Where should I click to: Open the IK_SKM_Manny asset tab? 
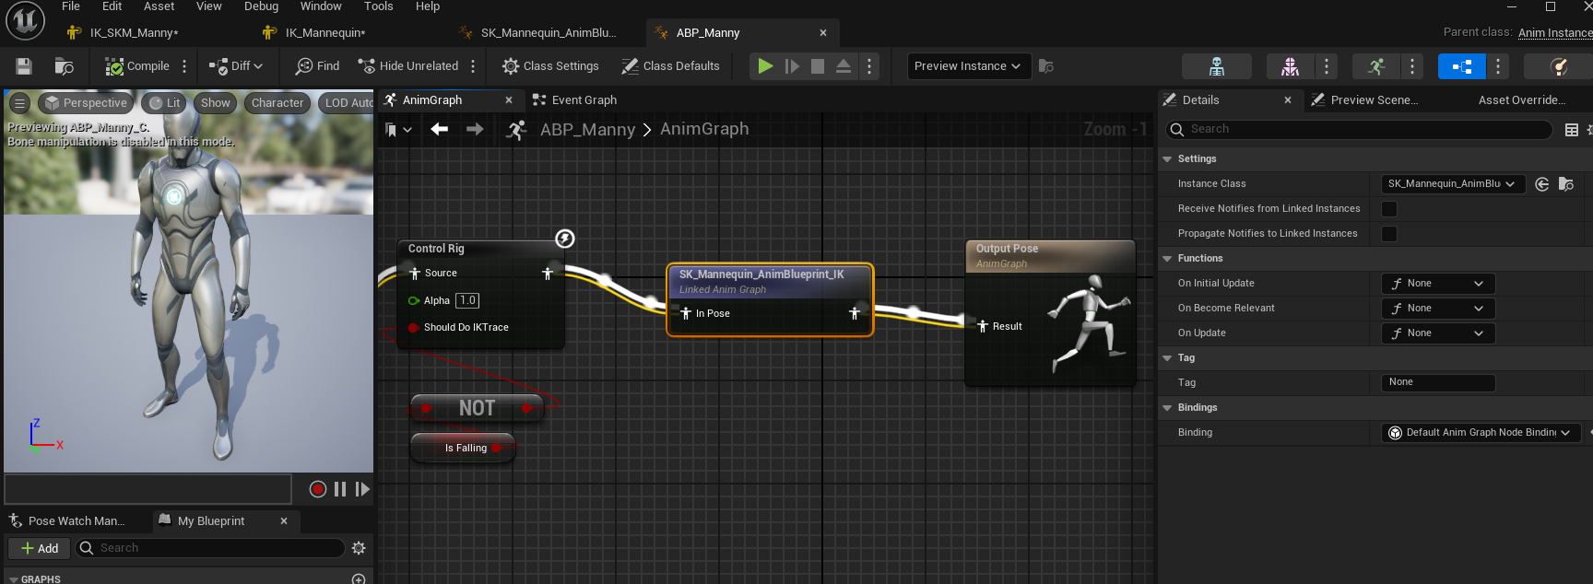click(x=134, y=33)
